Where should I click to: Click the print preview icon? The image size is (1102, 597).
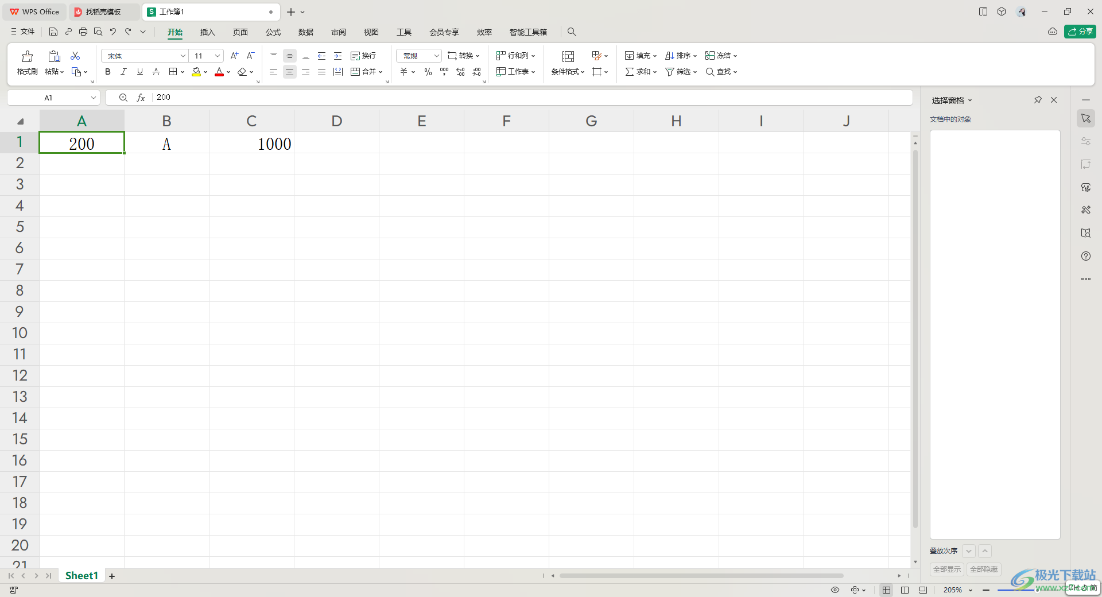tap(98, 32)
